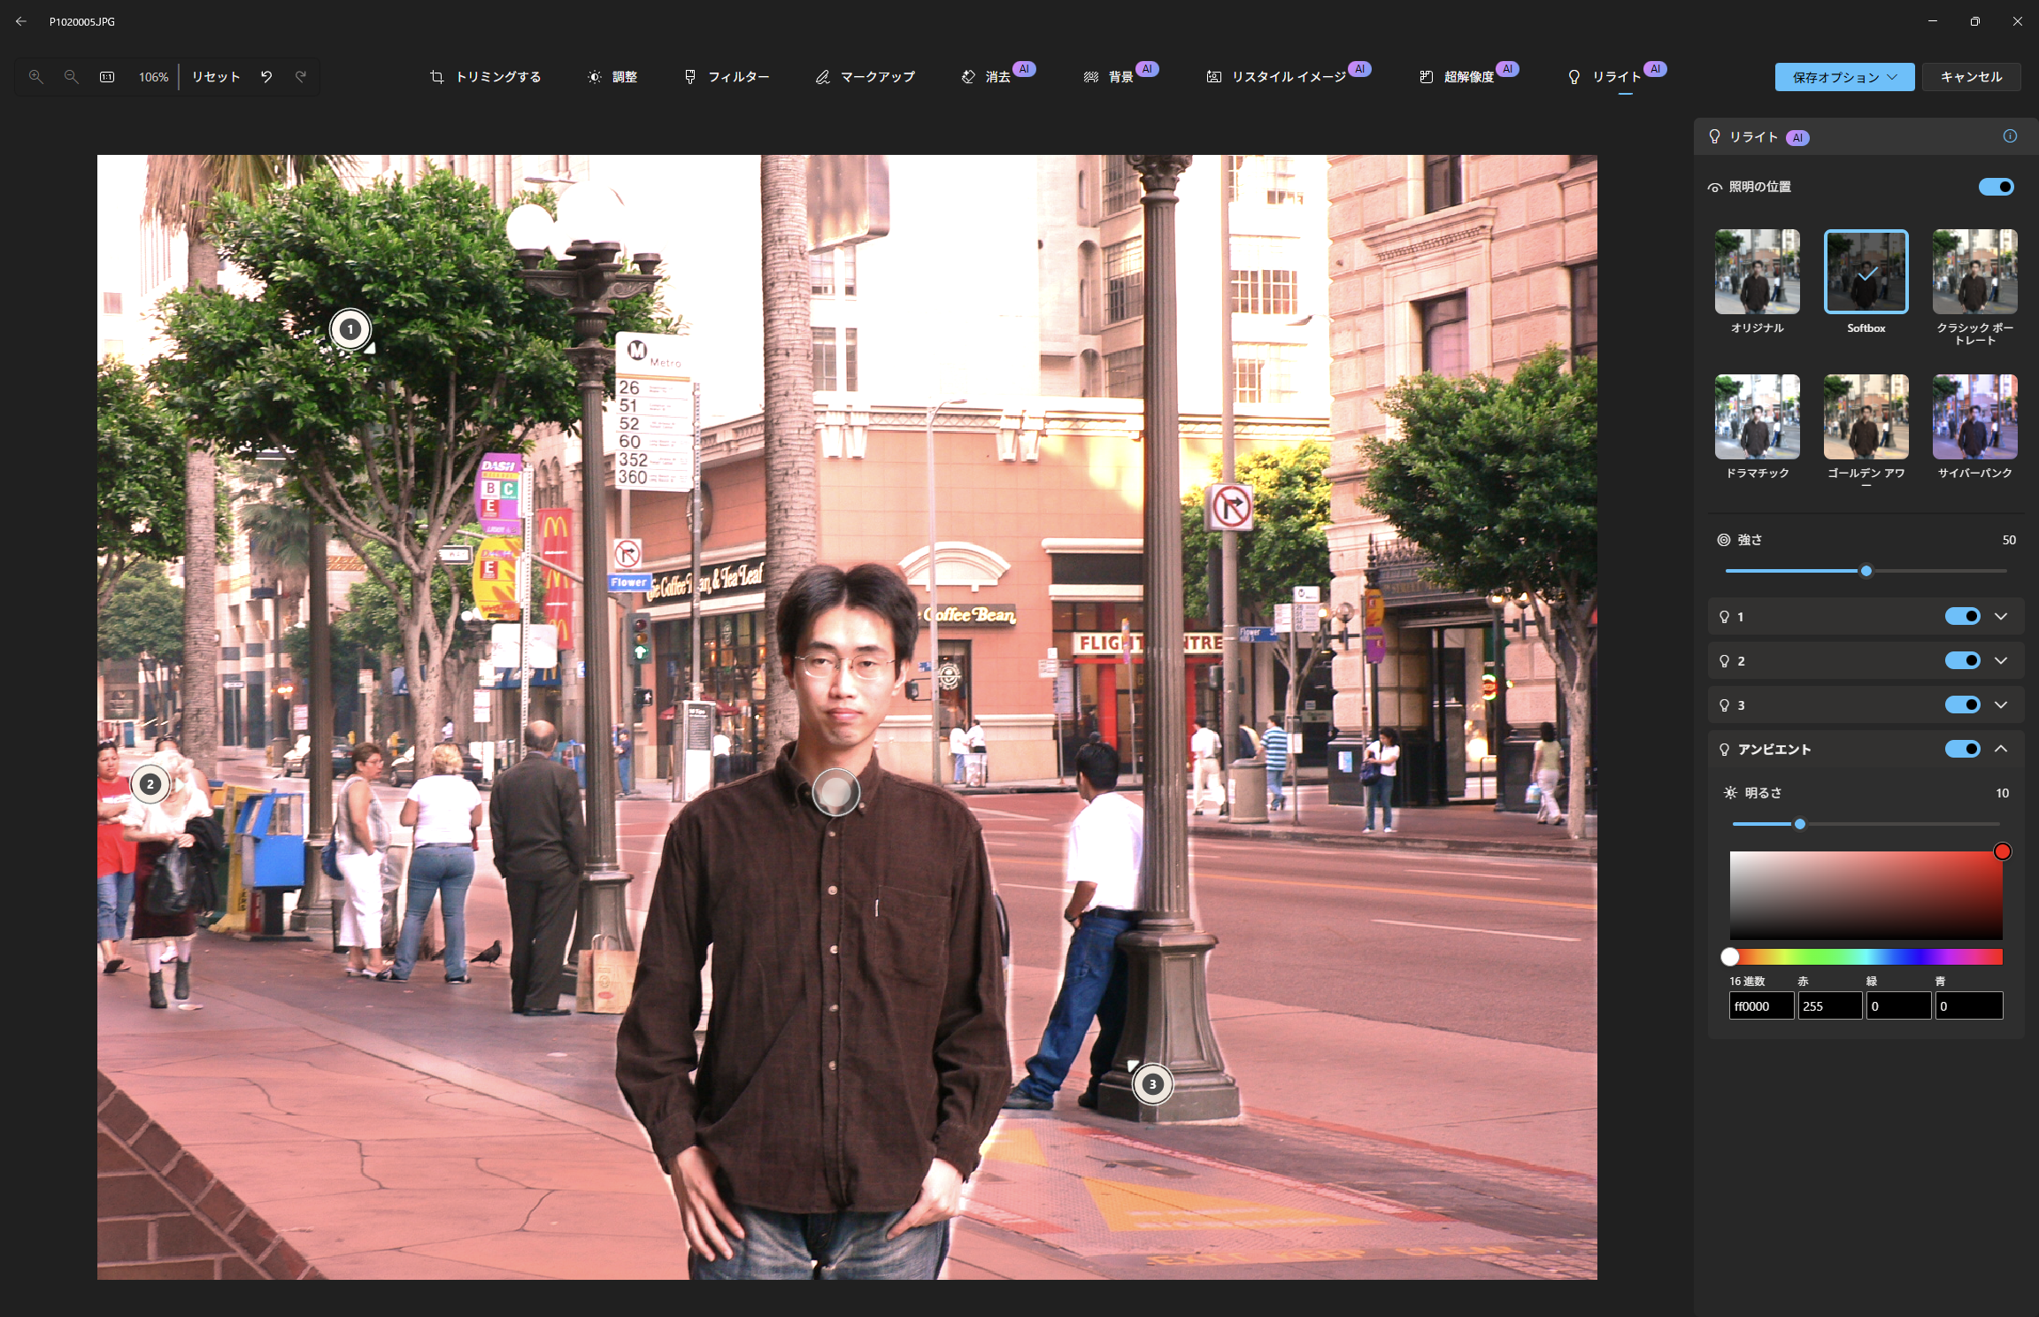Click the zoom in magnifier icon
This screenshot has height=1317, width=2039.
36,77
